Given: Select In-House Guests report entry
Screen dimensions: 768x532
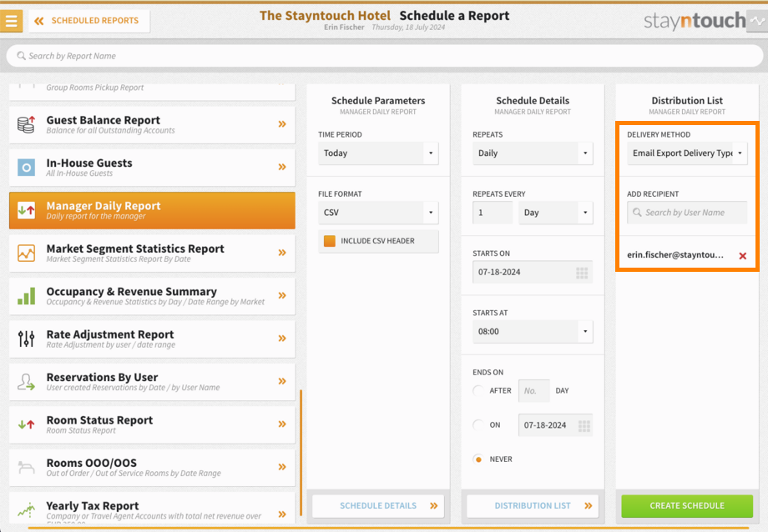Looking at the screenshot, I should pyautogui.click(x=152, y=168).
